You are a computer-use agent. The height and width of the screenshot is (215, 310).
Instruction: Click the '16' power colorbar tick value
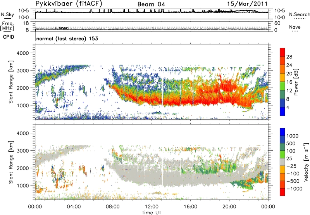[x=289, y=82]
